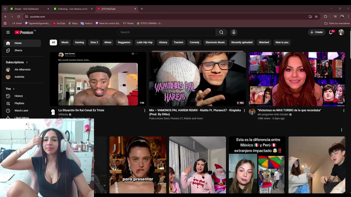Open a new browser tab
The width and height of the screenshot is (351, 197).
tap(142, 9)
